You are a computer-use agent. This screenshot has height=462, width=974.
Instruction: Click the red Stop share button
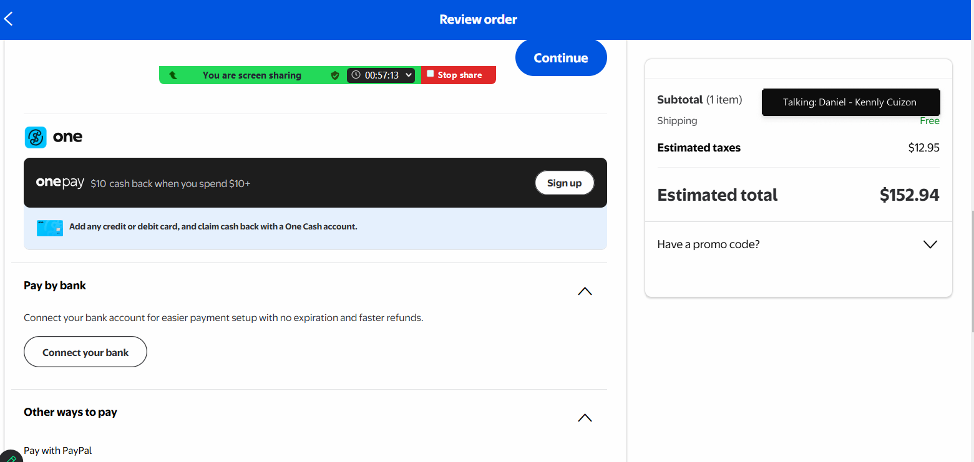click(459, 75)
